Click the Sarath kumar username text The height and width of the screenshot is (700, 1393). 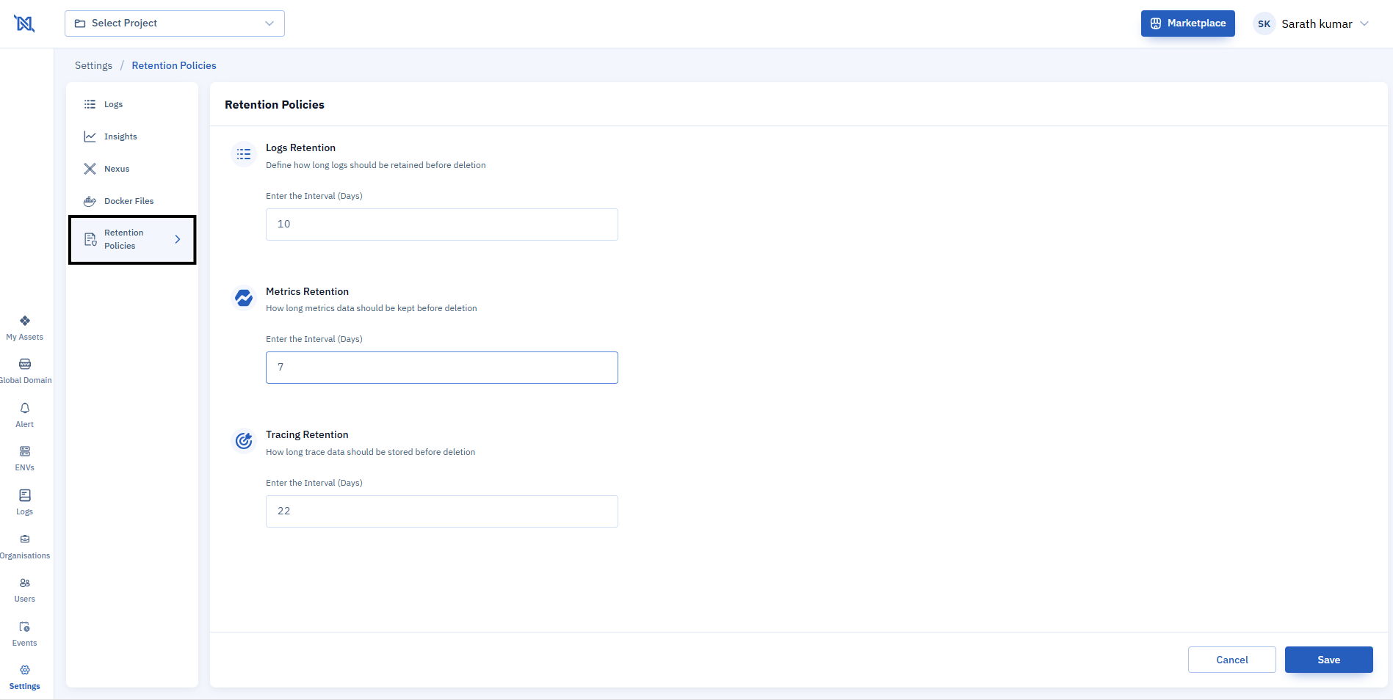[x=1317, y=23]
